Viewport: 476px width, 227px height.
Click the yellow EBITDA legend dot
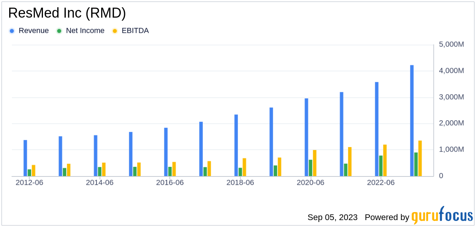pos(115,31)
